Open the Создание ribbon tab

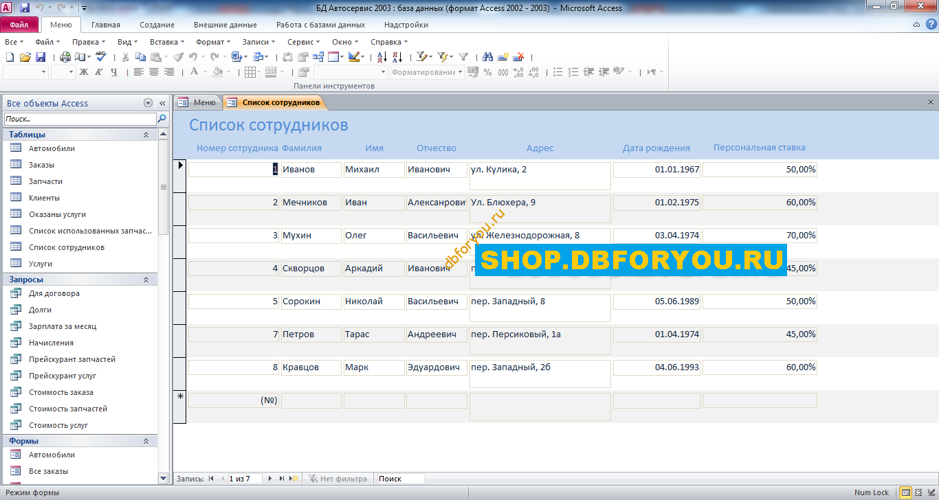pos(157,25)
